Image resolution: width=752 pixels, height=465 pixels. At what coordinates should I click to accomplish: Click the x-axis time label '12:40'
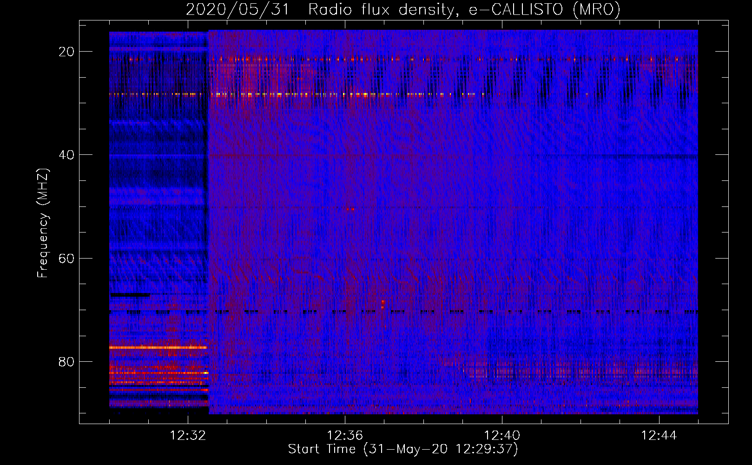click(502, 436)
